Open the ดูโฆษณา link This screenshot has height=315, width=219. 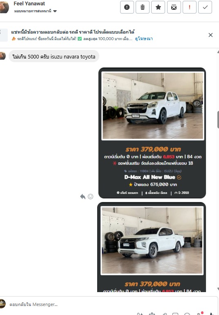[x=144, y=38]
